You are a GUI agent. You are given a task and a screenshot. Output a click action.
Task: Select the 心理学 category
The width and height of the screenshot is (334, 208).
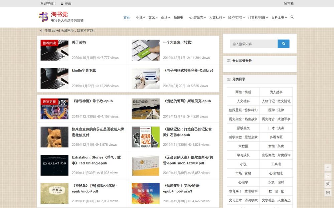(x=243, y=182)
